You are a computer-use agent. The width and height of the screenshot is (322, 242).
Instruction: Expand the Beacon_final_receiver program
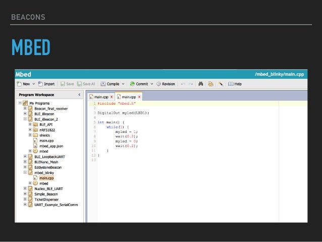(25, 108)
